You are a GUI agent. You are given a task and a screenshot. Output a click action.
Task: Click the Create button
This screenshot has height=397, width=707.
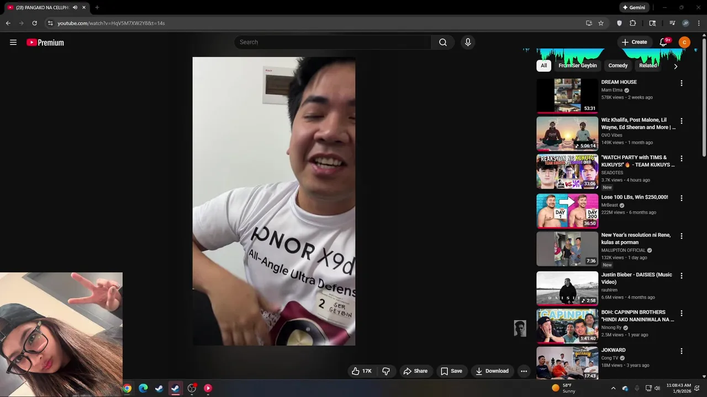click(634, 42)
